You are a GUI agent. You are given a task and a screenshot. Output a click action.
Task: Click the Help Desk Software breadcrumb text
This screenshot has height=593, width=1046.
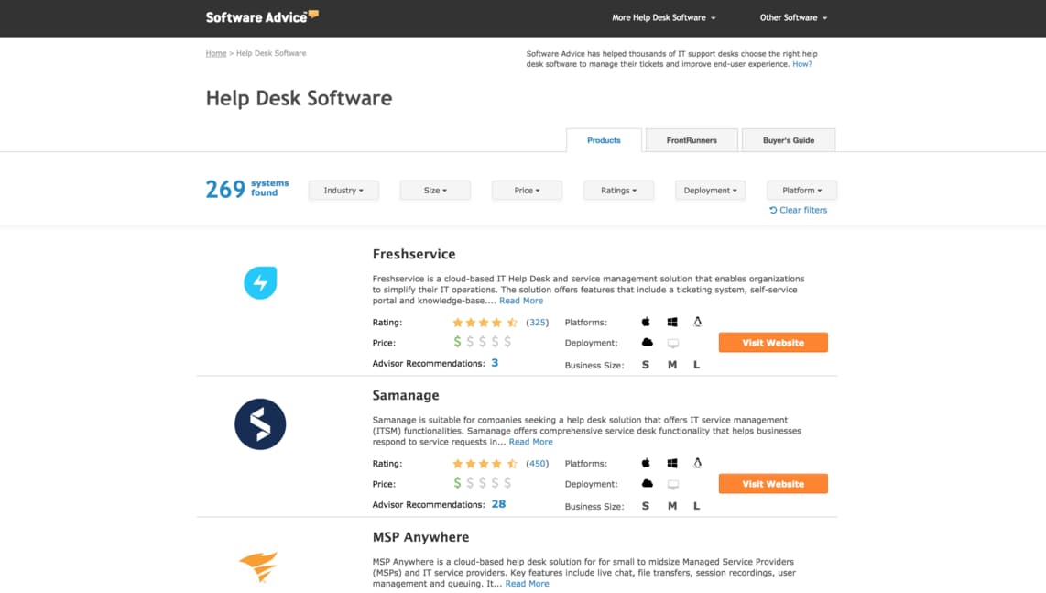pos(271,53)
